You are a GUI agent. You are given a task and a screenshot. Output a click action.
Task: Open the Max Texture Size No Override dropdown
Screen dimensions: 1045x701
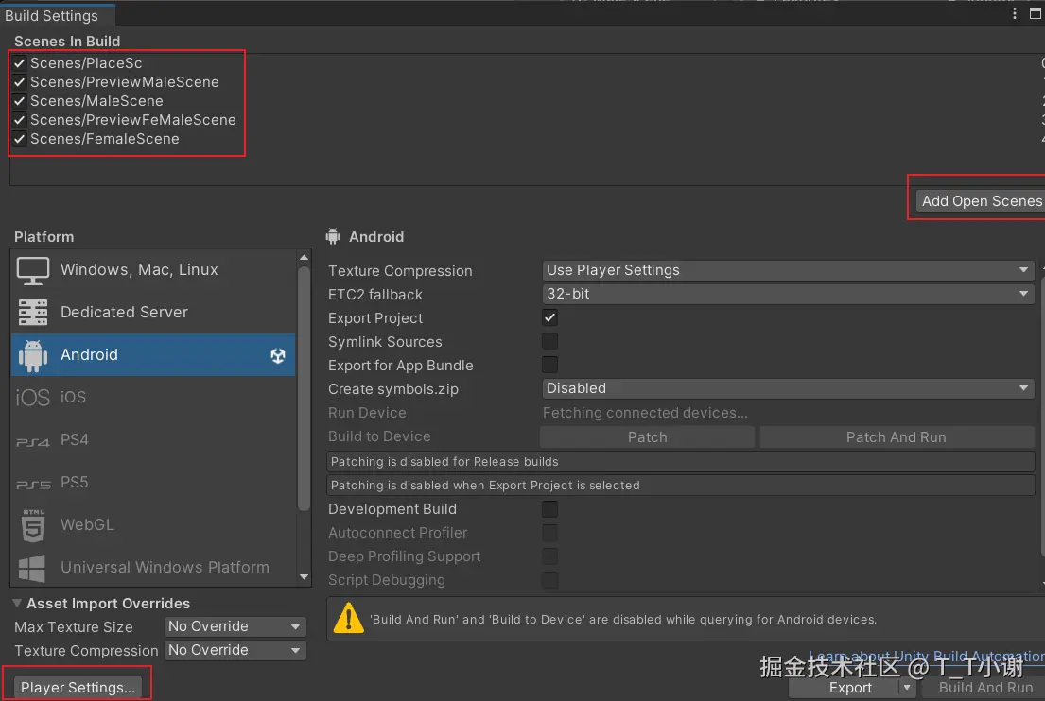tap(235, 626)
